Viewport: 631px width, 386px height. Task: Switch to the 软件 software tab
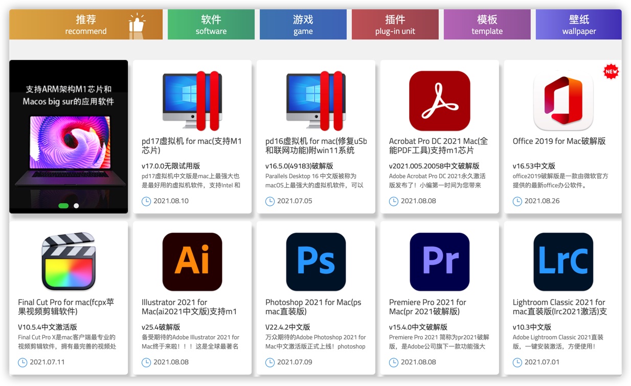point(211,25)
